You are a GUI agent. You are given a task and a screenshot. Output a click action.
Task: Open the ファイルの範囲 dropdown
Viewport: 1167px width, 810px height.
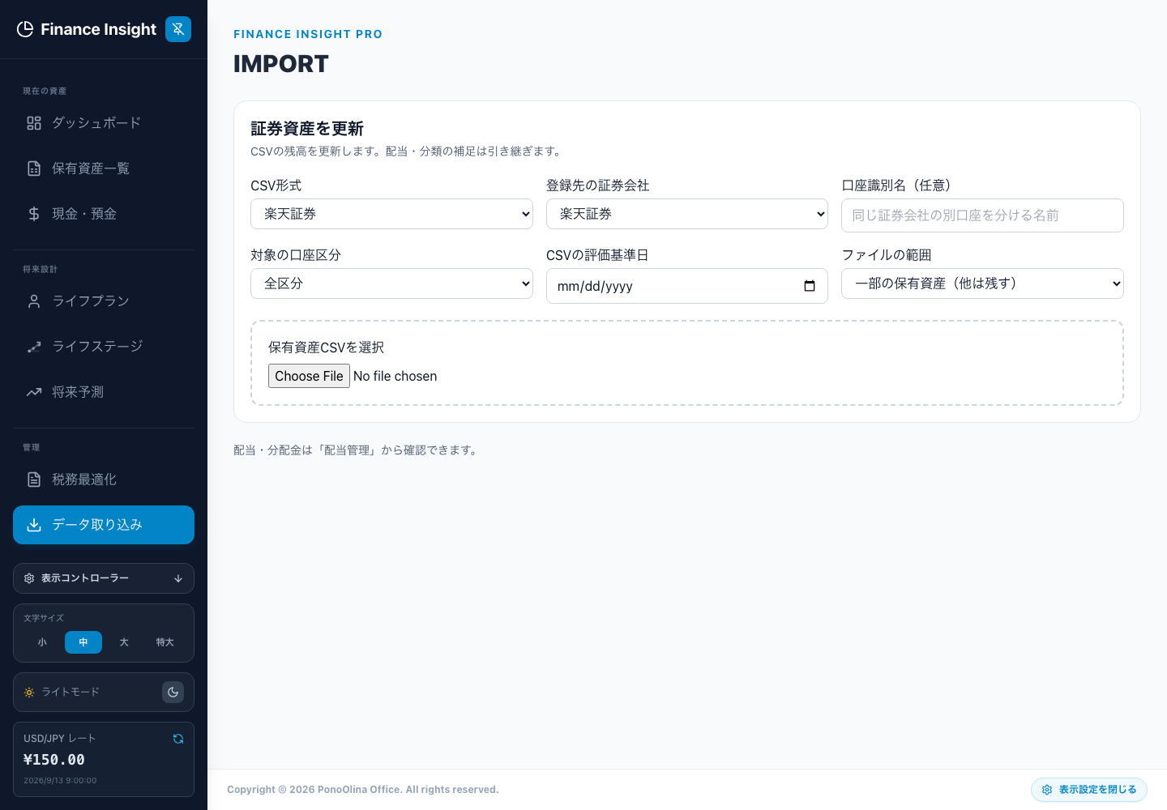click(982, 283)
